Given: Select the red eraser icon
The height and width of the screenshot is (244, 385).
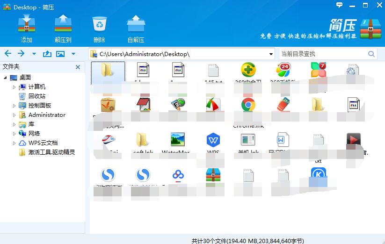Looking at the screenshot, I should click(x=283, y=104).
